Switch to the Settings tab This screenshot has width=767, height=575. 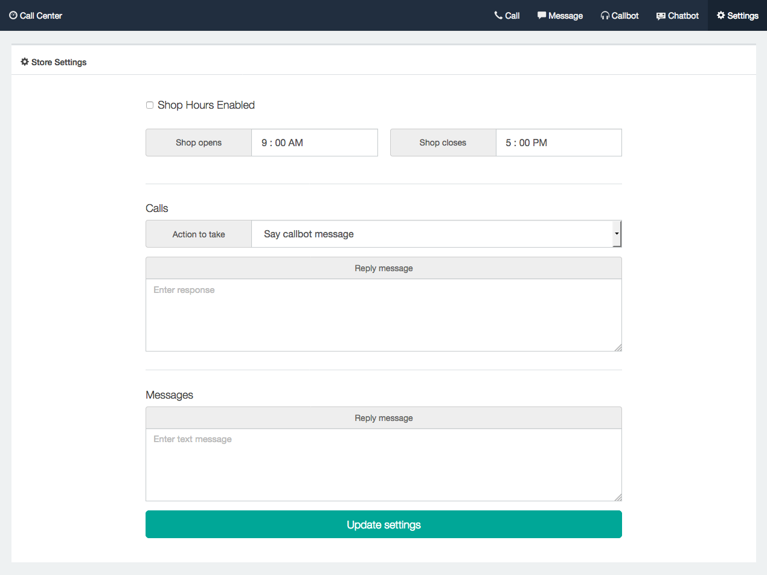coord(737,15)
